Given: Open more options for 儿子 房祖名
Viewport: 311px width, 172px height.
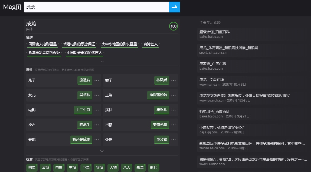Looking at the screenshot, I should tap(97, 80).
